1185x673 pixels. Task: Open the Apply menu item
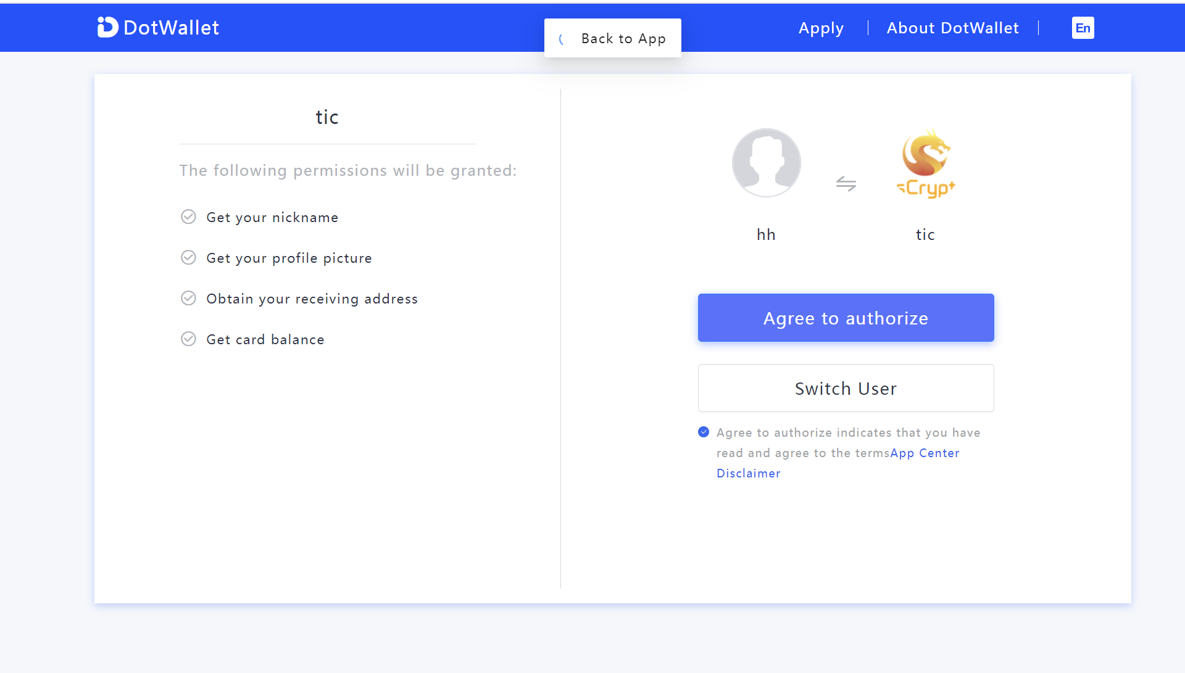click(x=821, y=28)
